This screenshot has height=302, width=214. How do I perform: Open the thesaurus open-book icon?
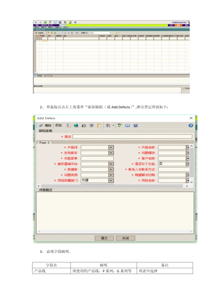[x=128, y=126]
